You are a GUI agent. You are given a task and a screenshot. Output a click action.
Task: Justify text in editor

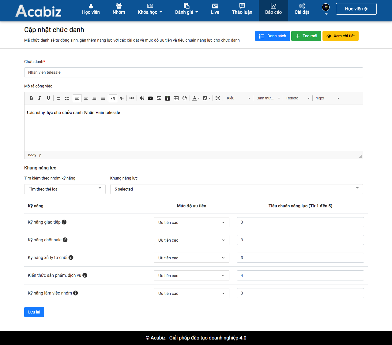103,98
